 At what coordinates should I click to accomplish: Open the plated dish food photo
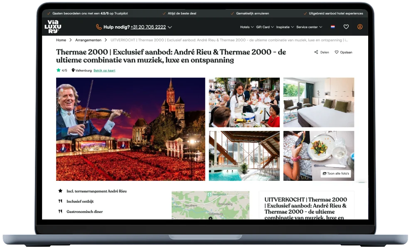[319, 156]
